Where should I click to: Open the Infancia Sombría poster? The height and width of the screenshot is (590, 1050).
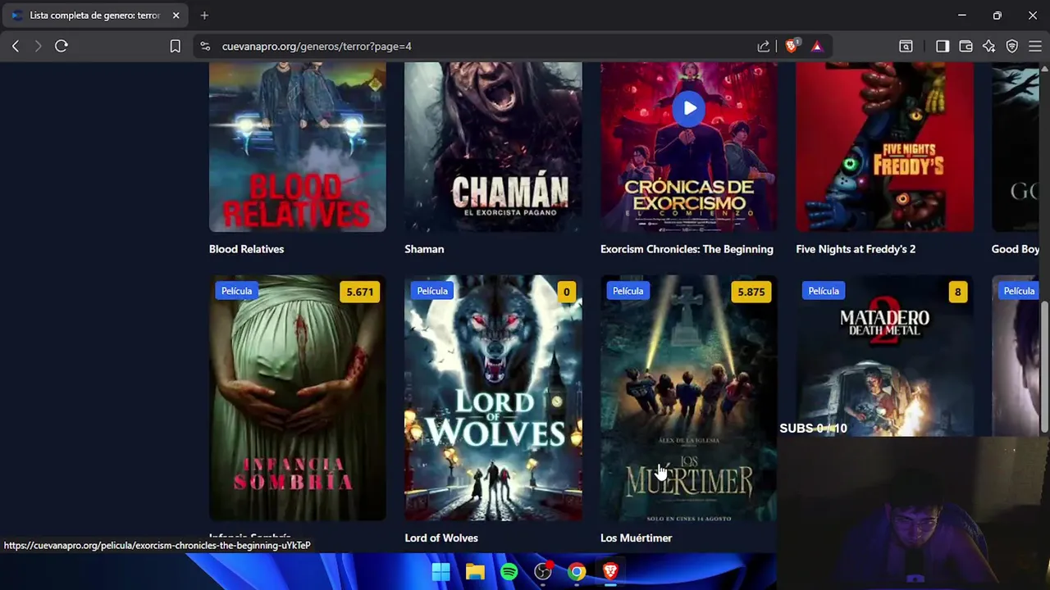coord(297,398)
